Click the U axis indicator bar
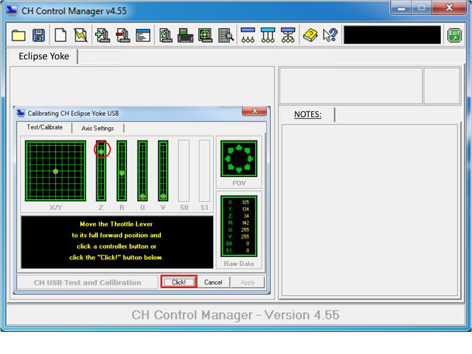Screen dimensions: 472x354 142,171
